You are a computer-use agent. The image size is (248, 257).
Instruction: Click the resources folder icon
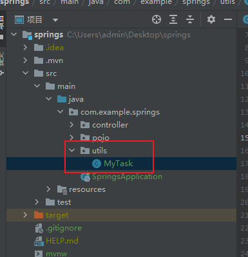[62, 189]
